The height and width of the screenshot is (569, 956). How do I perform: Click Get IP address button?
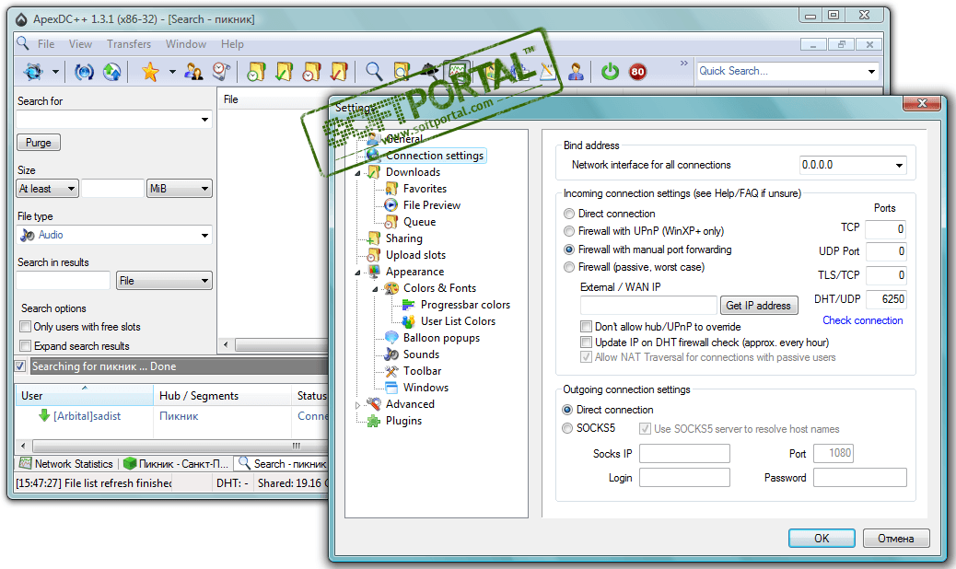759,305
